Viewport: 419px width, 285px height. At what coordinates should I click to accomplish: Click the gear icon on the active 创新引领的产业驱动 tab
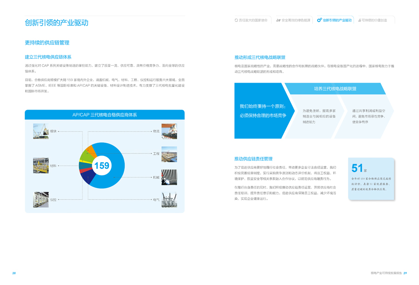coord(319,20)
